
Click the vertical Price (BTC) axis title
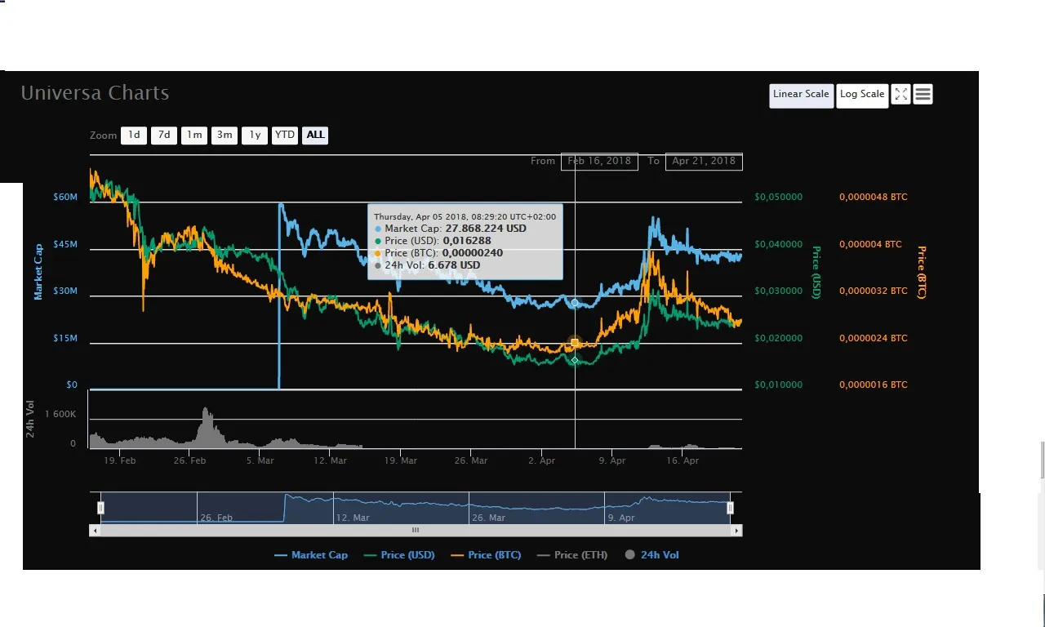click(922, 272)
